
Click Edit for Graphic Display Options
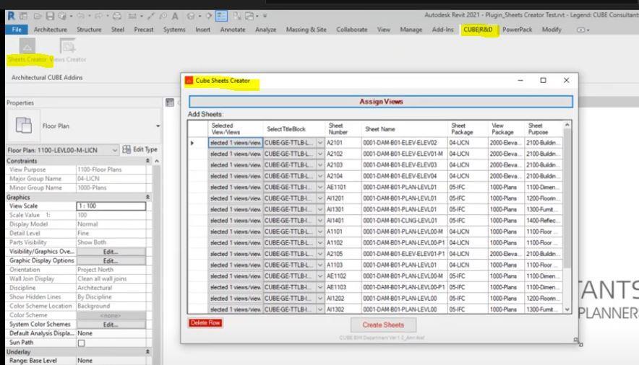coord(111,261)
